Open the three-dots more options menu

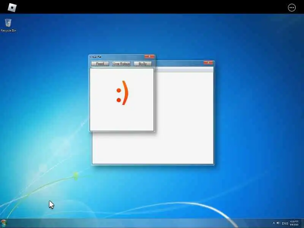click(x=292, y=8)
